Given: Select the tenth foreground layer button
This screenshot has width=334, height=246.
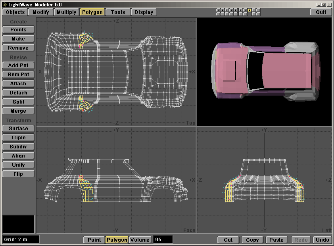Looking at the screenshot, I should [x=258, y=10].
